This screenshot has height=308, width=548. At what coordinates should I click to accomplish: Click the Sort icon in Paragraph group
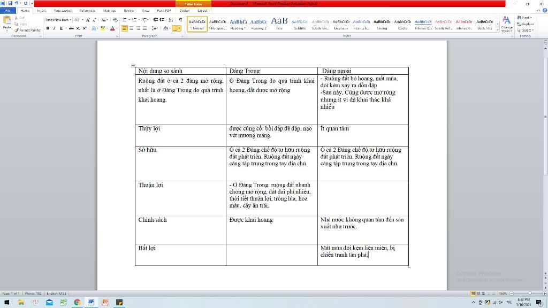pyautogui.click(x=171, y=20)
